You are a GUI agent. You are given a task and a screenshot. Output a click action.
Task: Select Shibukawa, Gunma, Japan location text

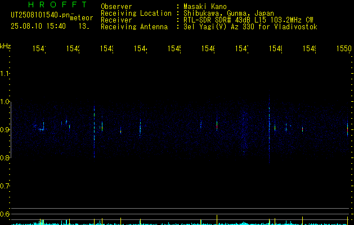point(228,13)
